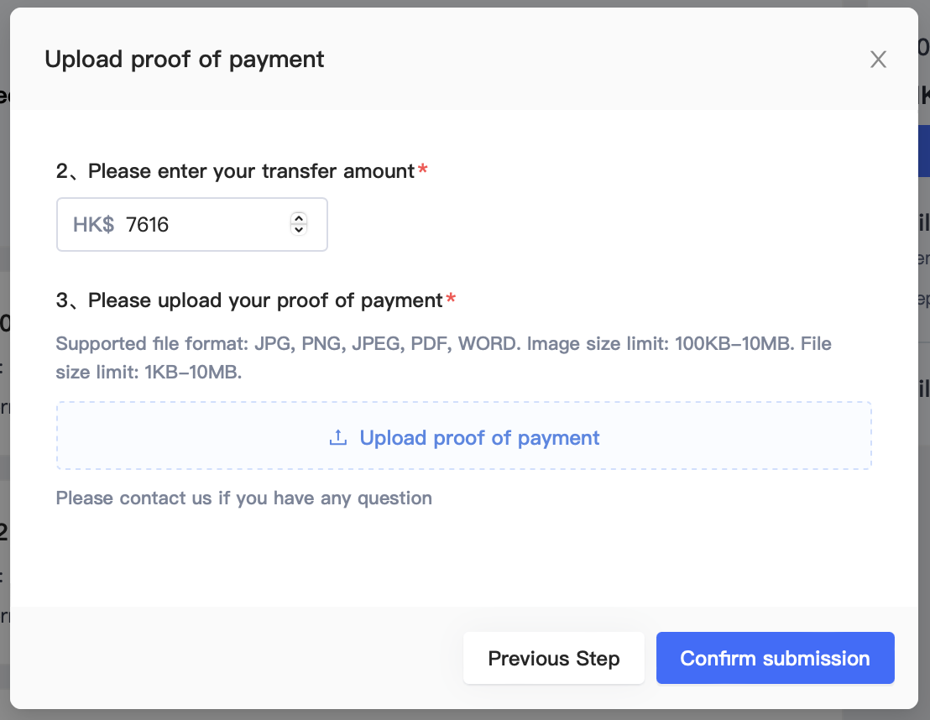Click the blue Upload proof of payment link text

pos(479,437)
